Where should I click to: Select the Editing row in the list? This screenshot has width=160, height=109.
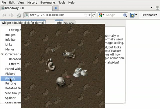pyautogui.click(x=15, y=30)
